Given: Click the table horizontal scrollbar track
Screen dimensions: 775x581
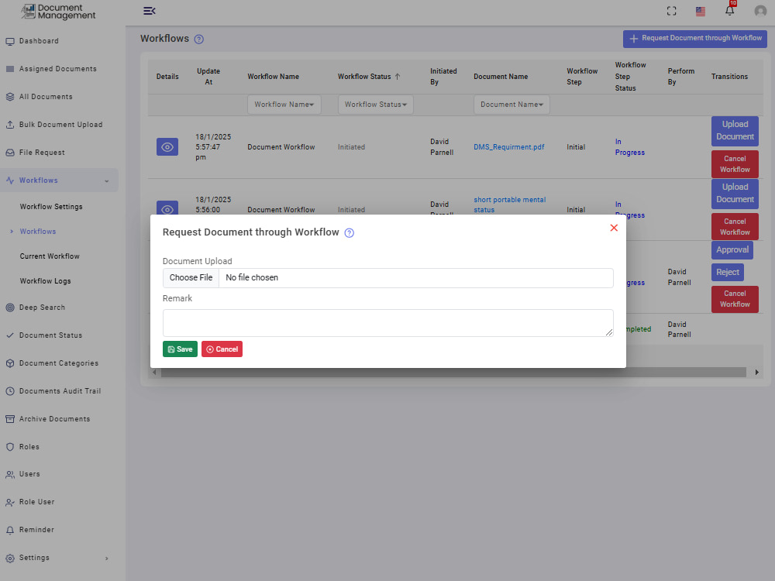Looking at the screenshot, I should pyautogui.click(x=453, y=373).
